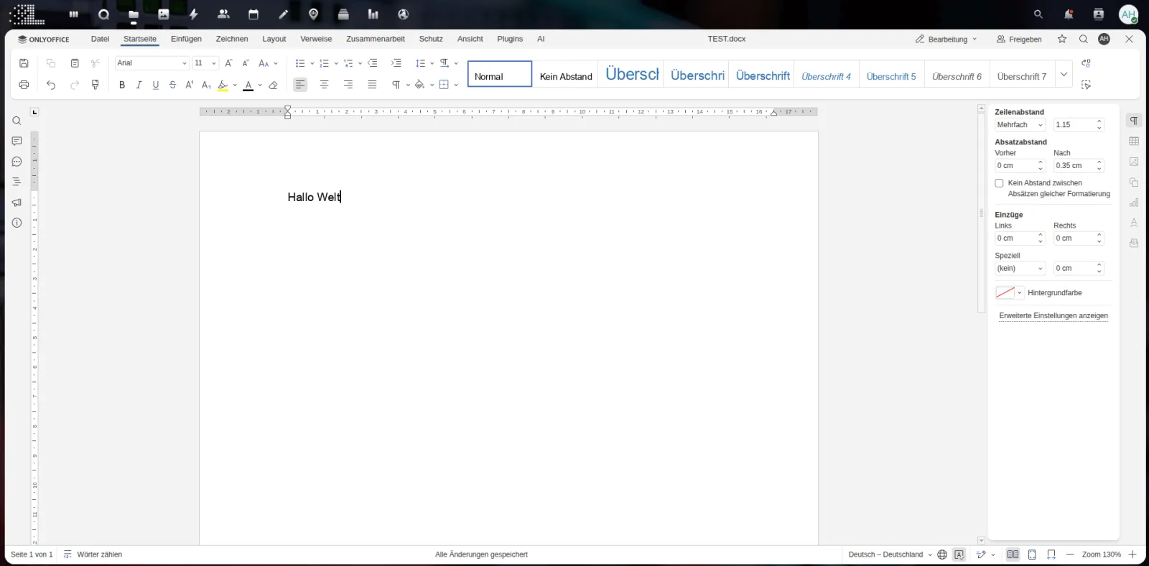This screenshot has height=566, width=1149.
Task: Switch to the Plugins tab
Action: [x=510, y=39]
